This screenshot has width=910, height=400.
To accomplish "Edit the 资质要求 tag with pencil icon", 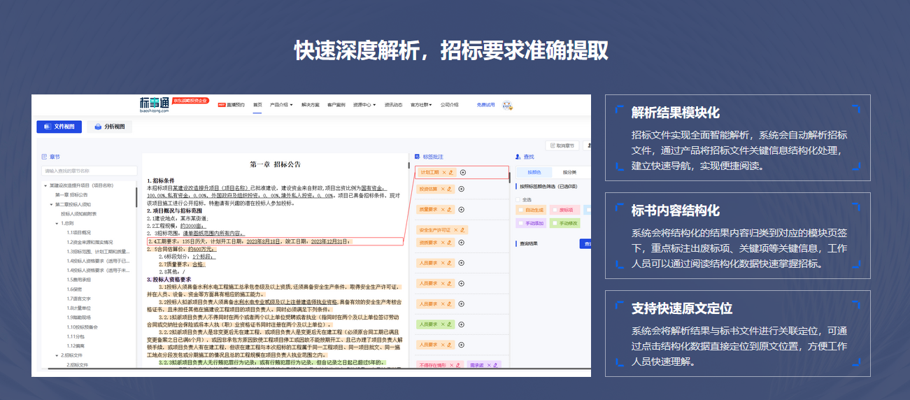I will (450, 243).
